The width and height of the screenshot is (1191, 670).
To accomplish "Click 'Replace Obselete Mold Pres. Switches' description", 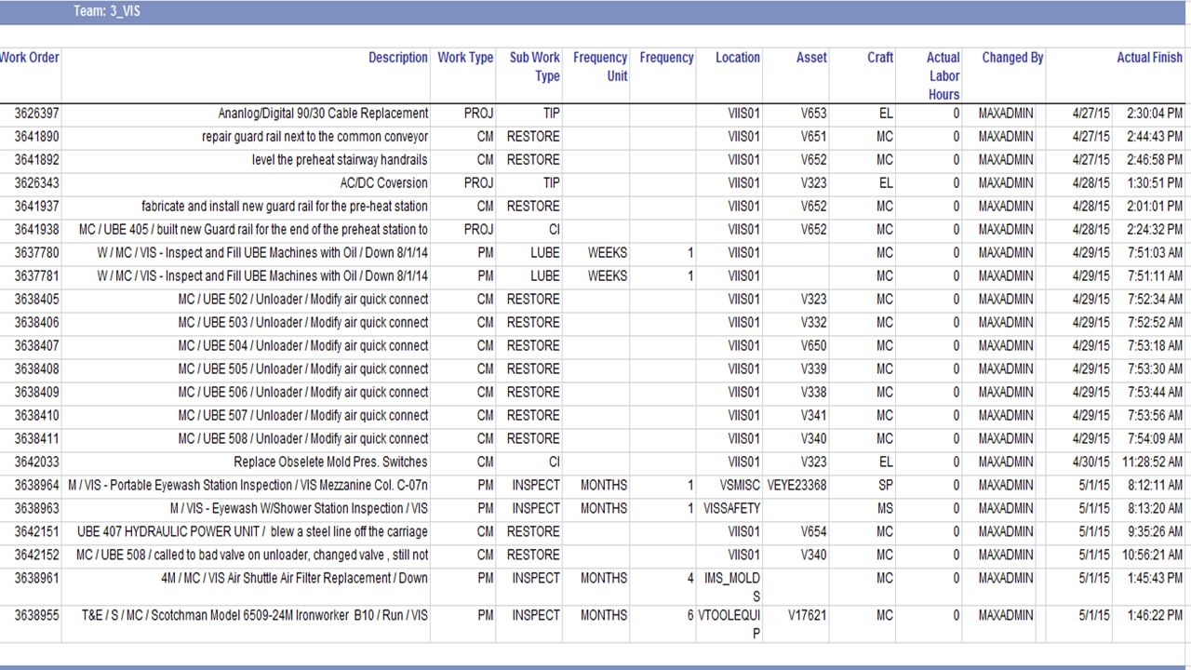I will [331, 462].
